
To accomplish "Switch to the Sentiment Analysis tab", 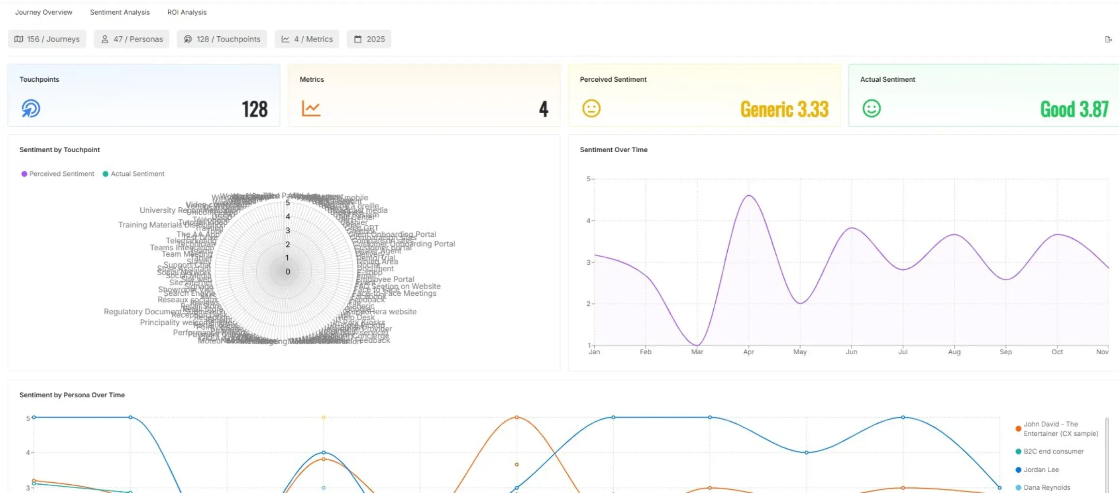I will 120,12.
